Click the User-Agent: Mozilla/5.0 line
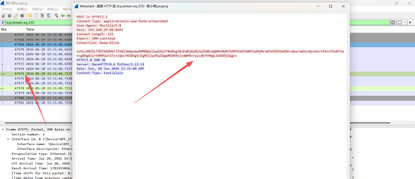The width and height of the screenshot is (415, 179). 99,25
